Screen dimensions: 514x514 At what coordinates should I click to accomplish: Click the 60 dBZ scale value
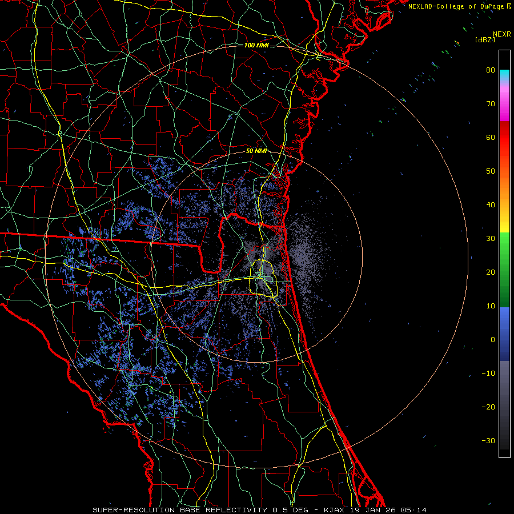[491, 137]
